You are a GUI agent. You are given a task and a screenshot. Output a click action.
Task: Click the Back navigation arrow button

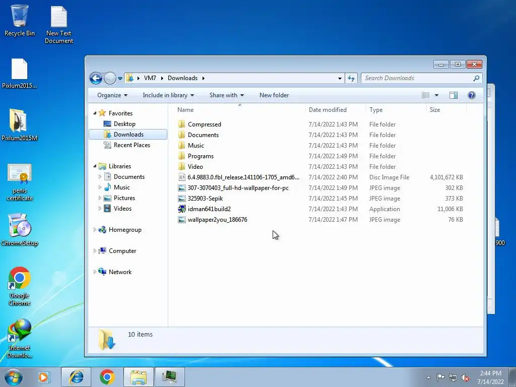click(96, 78)
